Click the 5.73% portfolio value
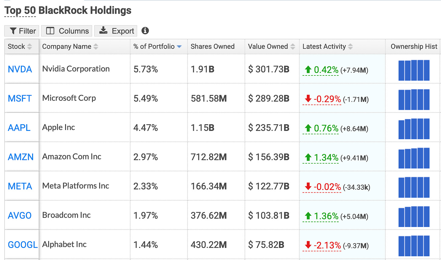This screenshot has width=441, height=260. click(x=146, y=69)
